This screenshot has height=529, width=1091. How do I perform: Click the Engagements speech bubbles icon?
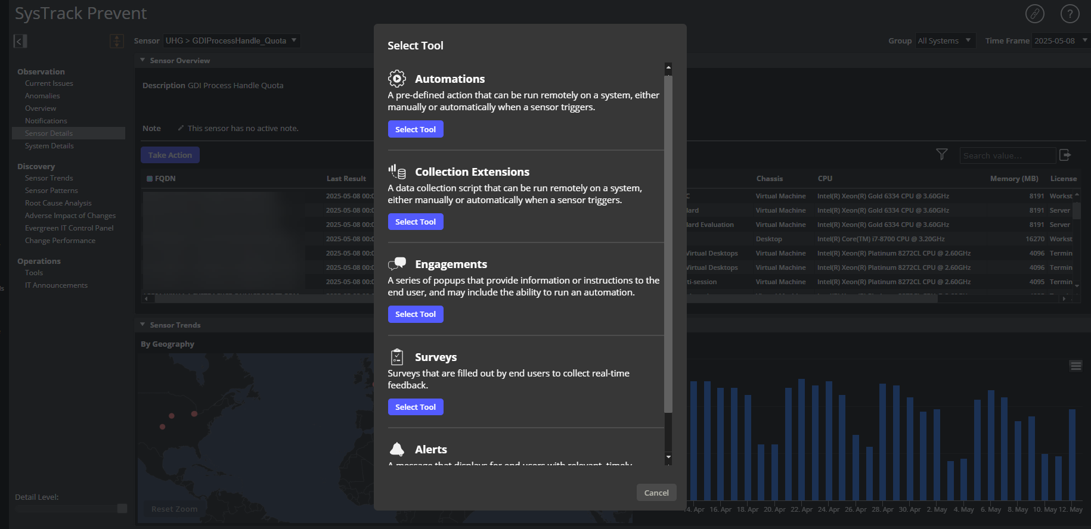pos(397,264)
